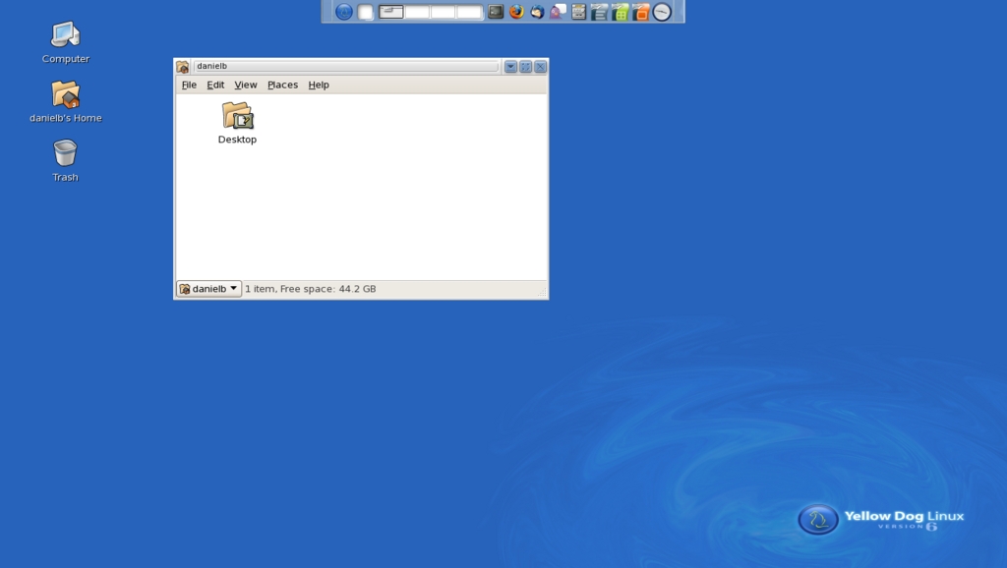
Task: Launch OpenOffice Impress from the panel
Action: pos(641,12)
